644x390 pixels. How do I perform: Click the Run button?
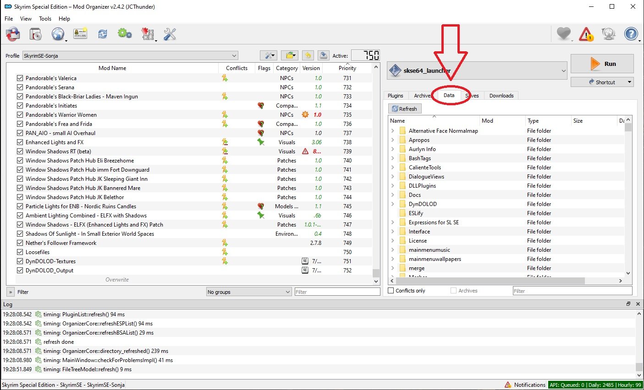point(602,64)
